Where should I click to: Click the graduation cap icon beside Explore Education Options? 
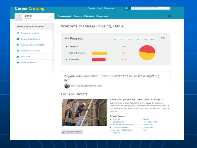[x=18, y=45]
